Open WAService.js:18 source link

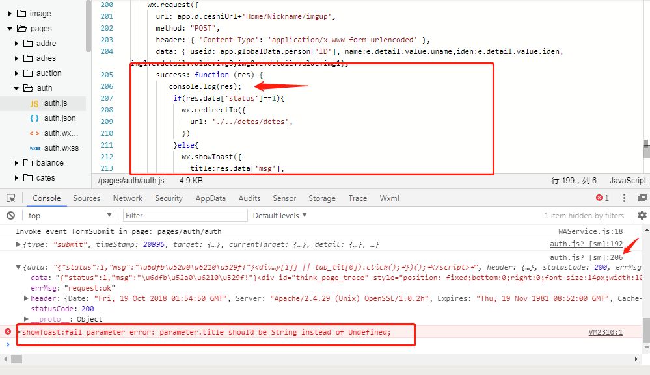click(x=590, y=231)
